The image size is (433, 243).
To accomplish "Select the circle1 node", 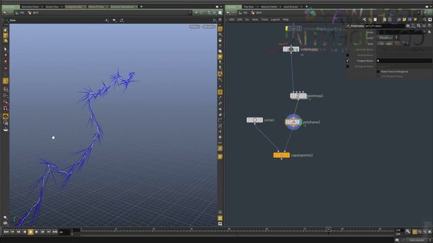I will click(254, 120).
